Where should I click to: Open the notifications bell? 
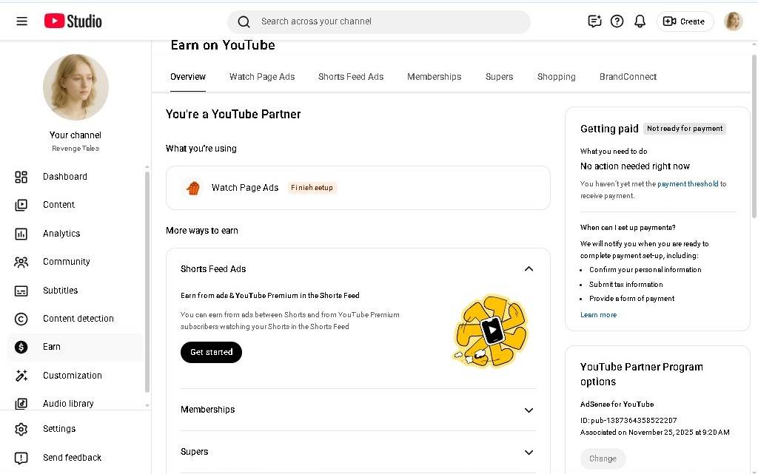tap(640, 21)
